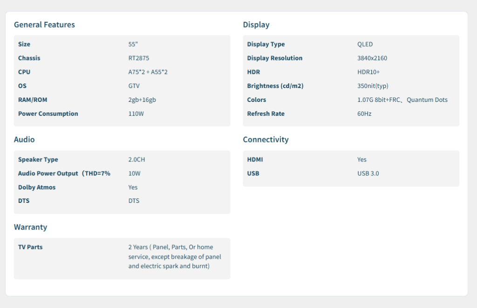
Task: Click the Dolby Atmos label
Action: pyautogui.click(x=37, y=187)
